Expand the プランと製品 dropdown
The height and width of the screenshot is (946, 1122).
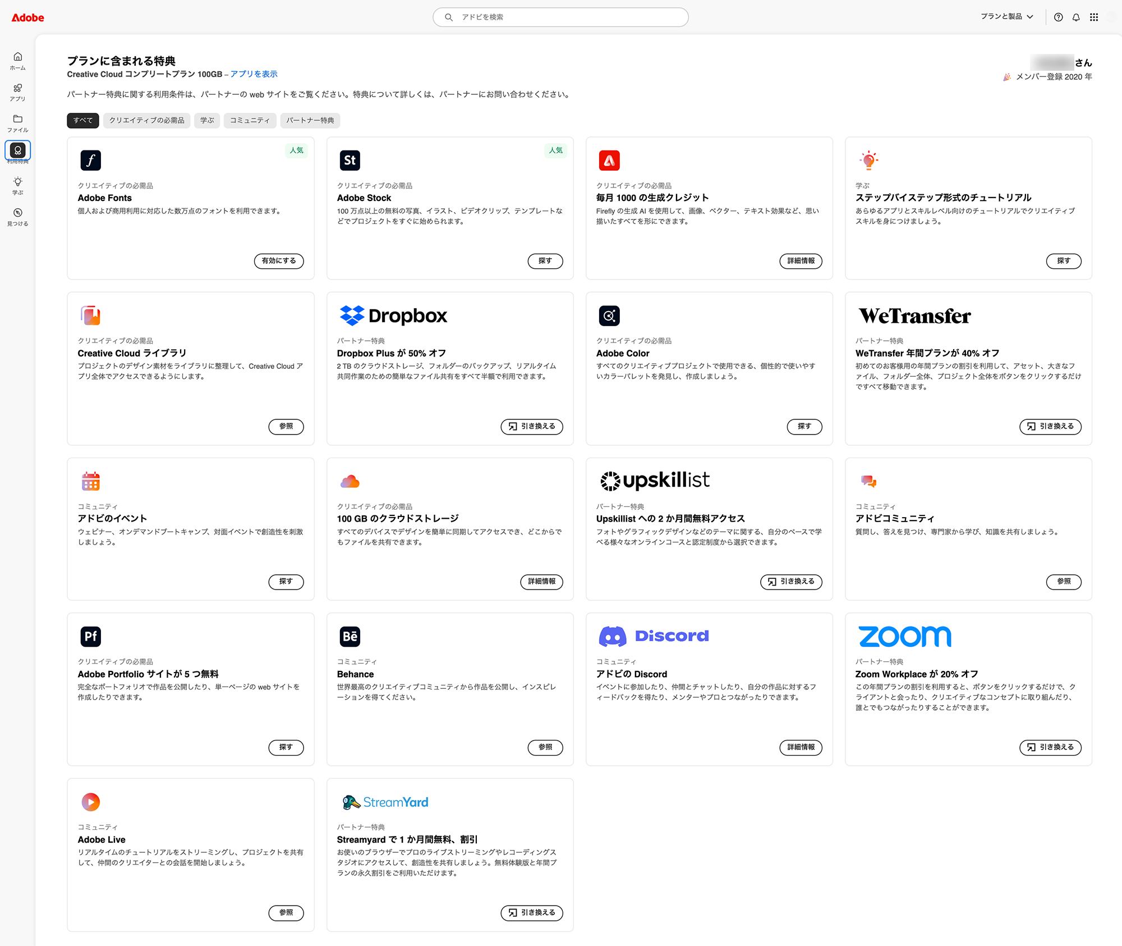click(1006, 17)
